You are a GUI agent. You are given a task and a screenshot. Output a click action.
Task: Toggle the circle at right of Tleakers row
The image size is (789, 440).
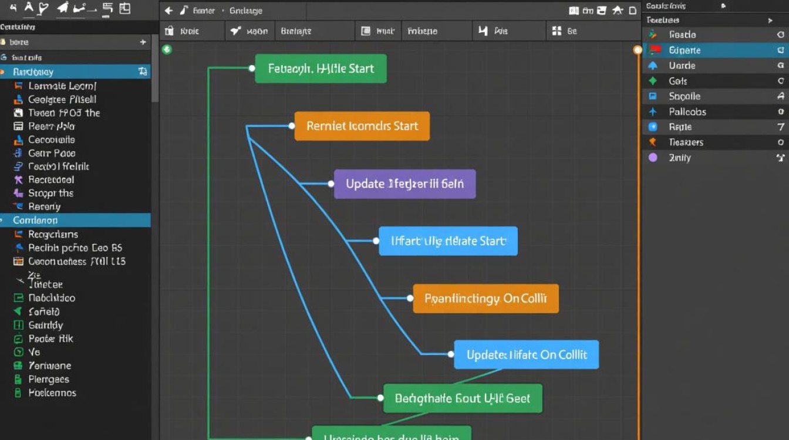tap(781, 142)
